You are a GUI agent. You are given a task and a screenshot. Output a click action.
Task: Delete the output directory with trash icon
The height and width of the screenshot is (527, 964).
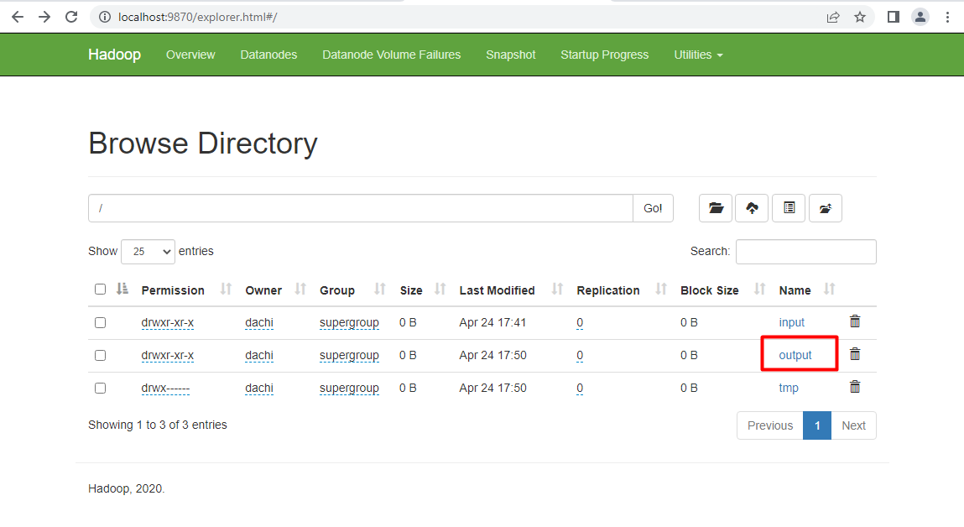pos(855,354)
